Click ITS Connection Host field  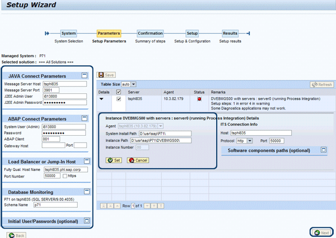coord(261,133)
